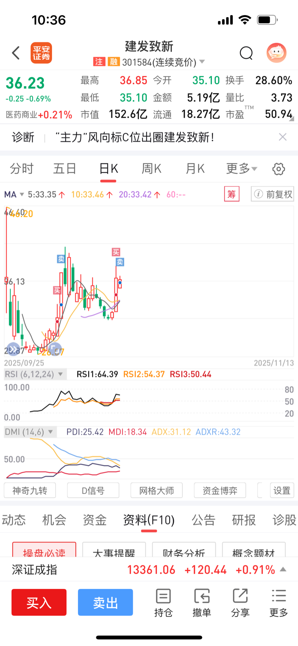
Task: Tap the cellular signal bars icon
Action: [x=225, y=20]
